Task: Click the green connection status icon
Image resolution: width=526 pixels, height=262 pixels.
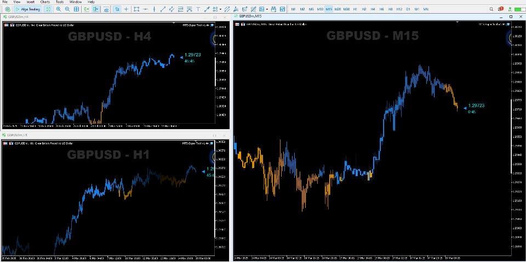Action: (511, 9)
